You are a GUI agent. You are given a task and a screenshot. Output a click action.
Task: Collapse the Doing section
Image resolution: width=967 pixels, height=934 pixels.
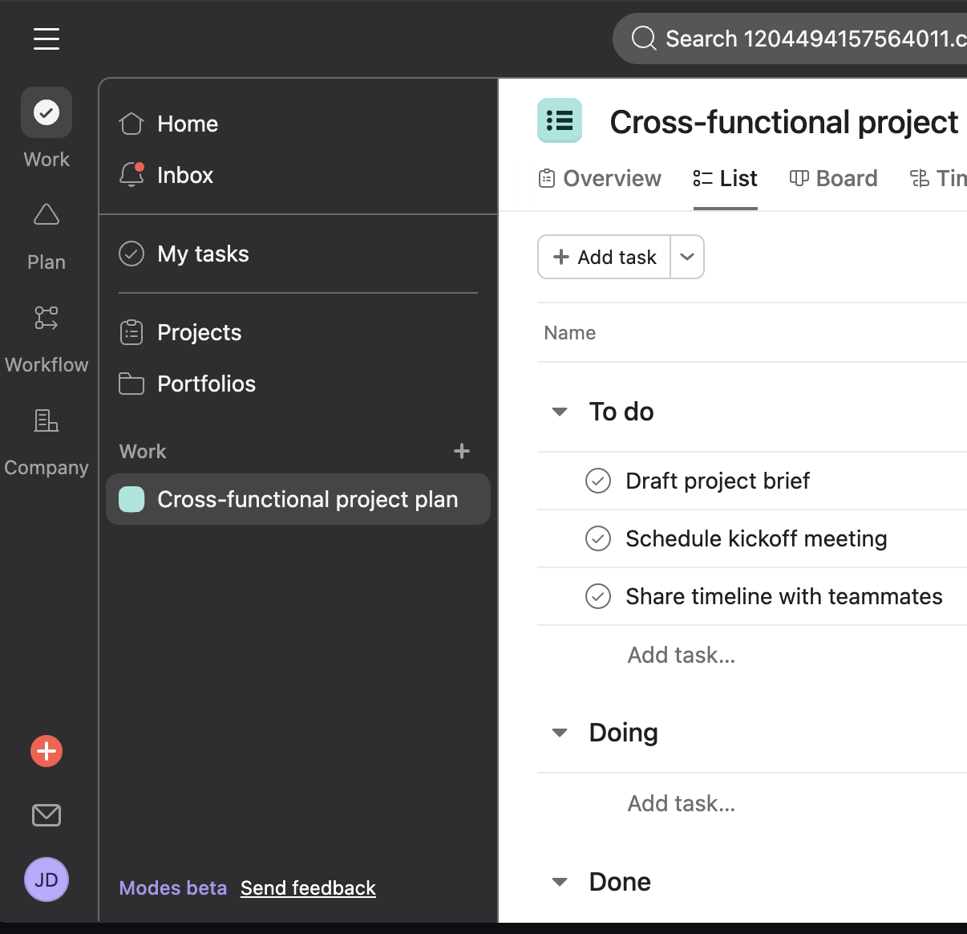click(560, 733)
